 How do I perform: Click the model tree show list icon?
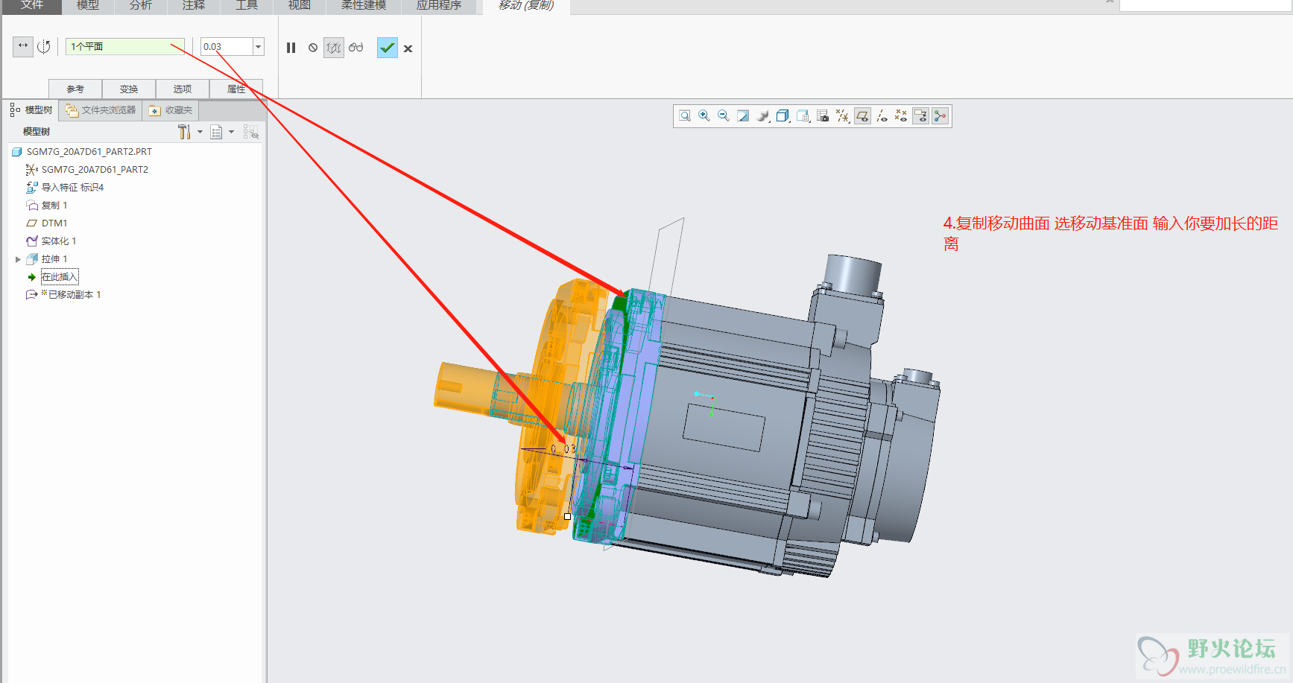(x=216, y=132)
